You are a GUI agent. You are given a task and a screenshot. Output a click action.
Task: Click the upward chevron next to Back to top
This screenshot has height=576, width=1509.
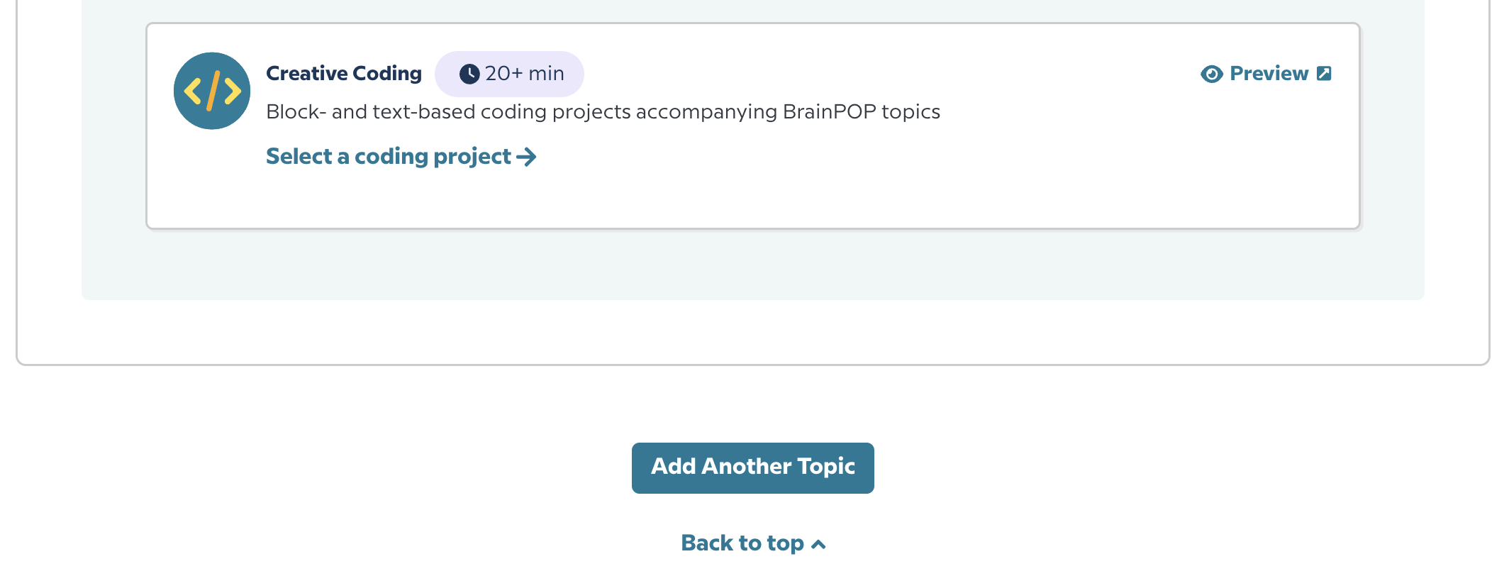pyautogui.click(x=820, y=543)
